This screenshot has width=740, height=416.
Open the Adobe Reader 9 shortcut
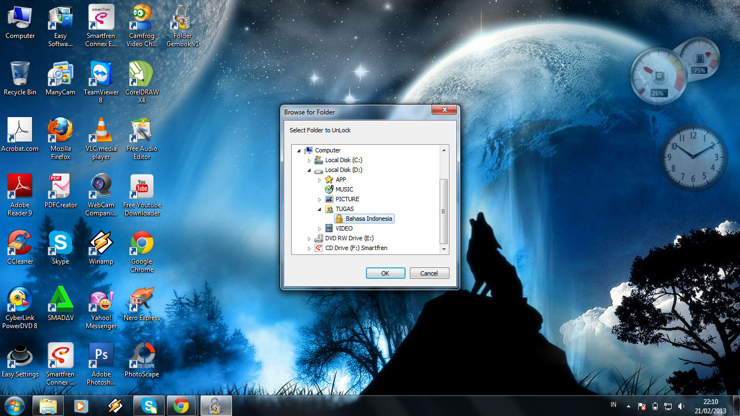[x=20, y=195]
